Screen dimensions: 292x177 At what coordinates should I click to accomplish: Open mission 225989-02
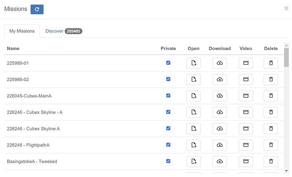pos(193,79)
